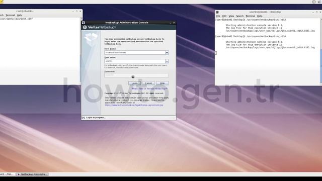
Task: Open the User name dropdown arrow
Action: point(167,61)
